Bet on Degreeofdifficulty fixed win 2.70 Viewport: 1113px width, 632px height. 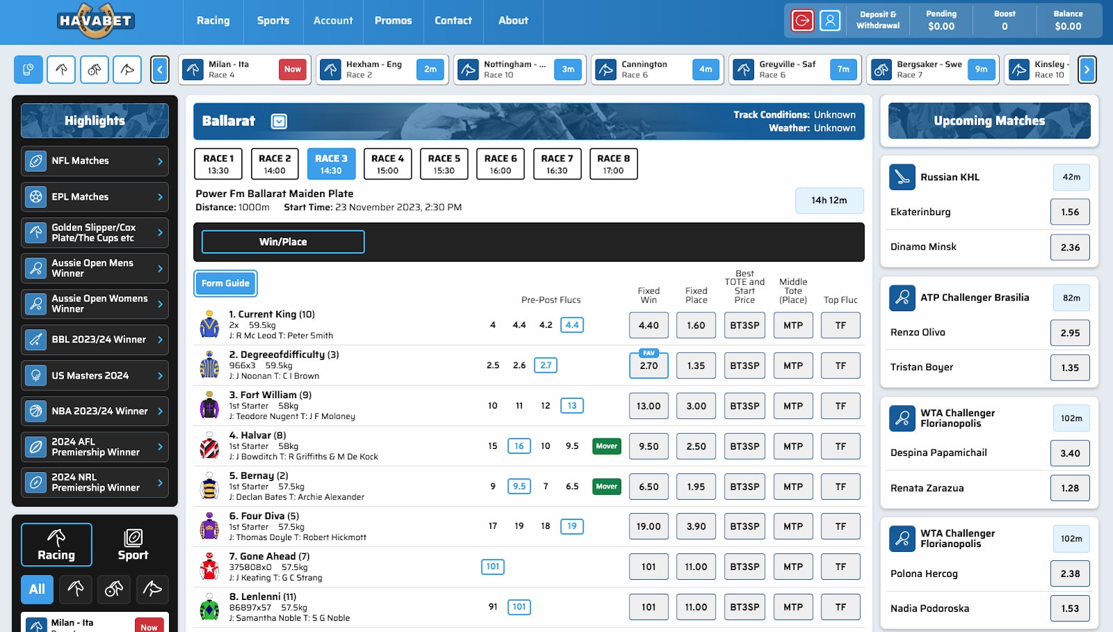(648, 365)
